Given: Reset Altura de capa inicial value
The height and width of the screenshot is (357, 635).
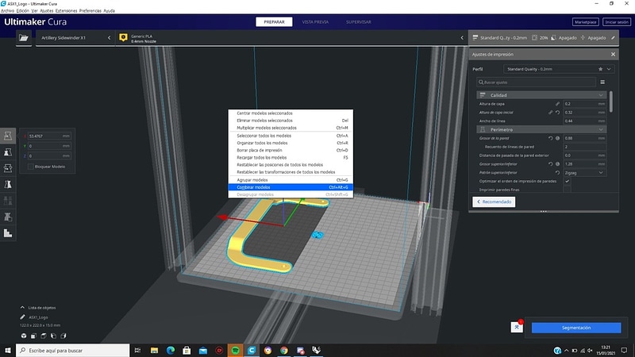Looking at the screenshot, I should pyautogui.click(x=558, y=113).
